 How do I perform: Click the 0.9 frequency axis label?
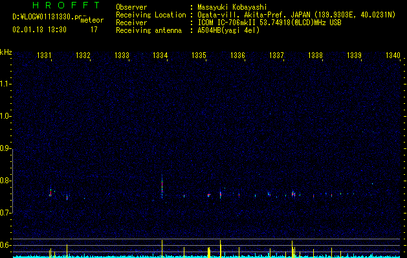coord(5,148)
